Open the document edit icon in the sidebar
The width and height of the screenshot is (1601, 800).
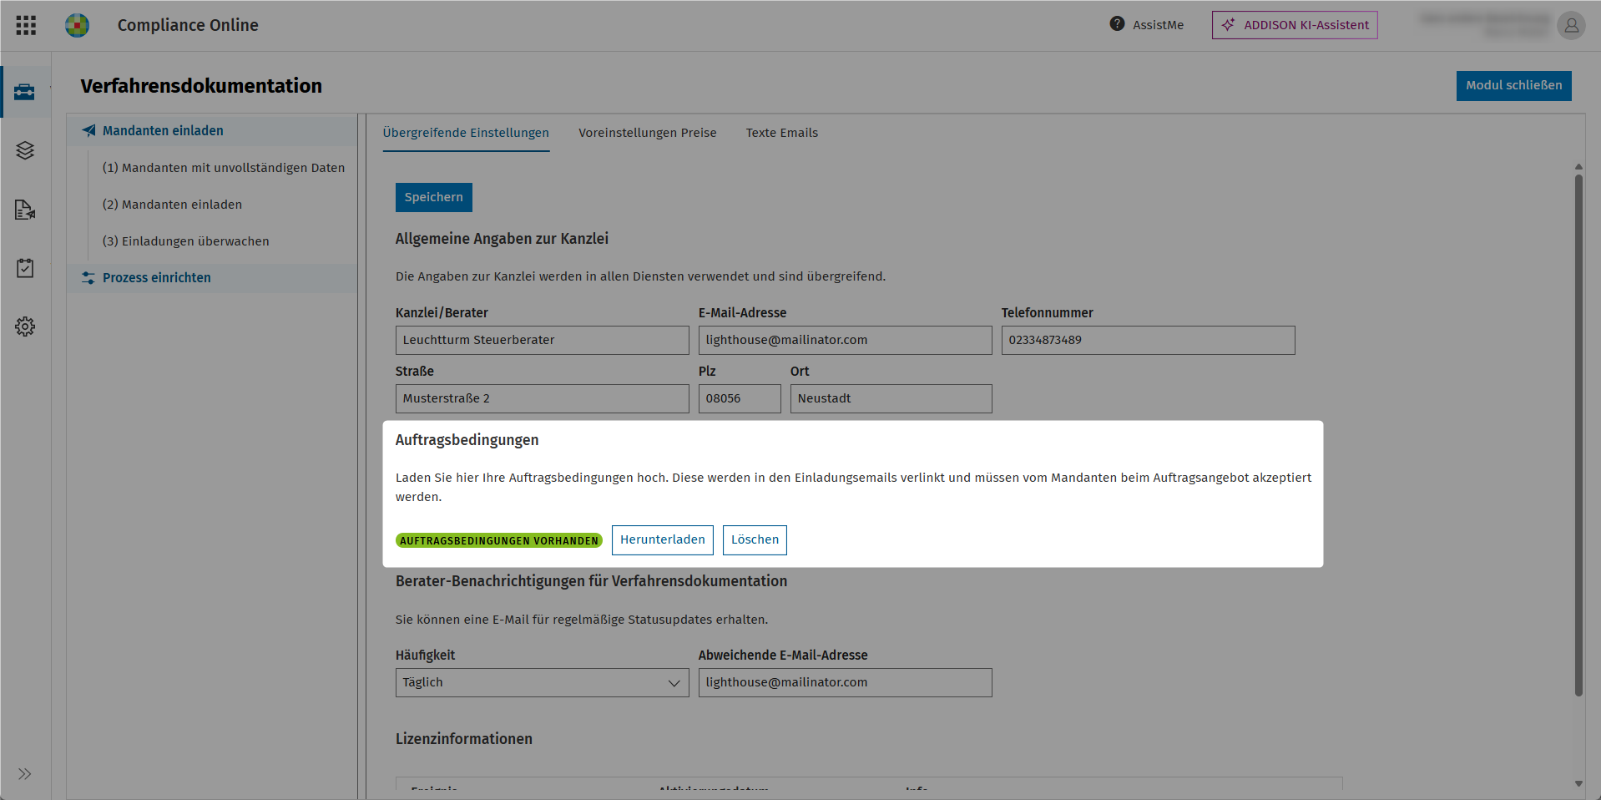click(25, 210)
